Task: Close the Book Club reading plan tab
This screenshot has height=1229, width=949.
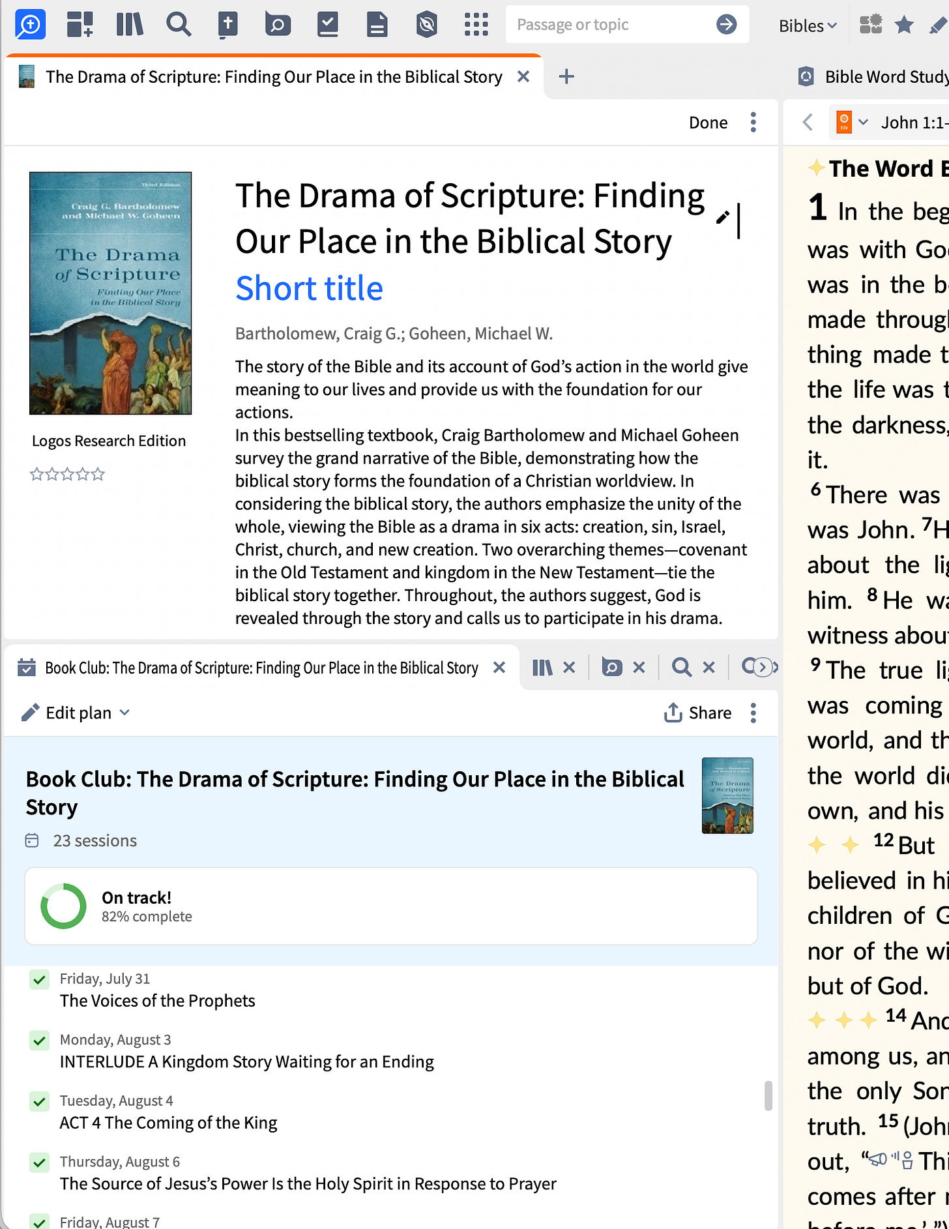Action: 499,668
